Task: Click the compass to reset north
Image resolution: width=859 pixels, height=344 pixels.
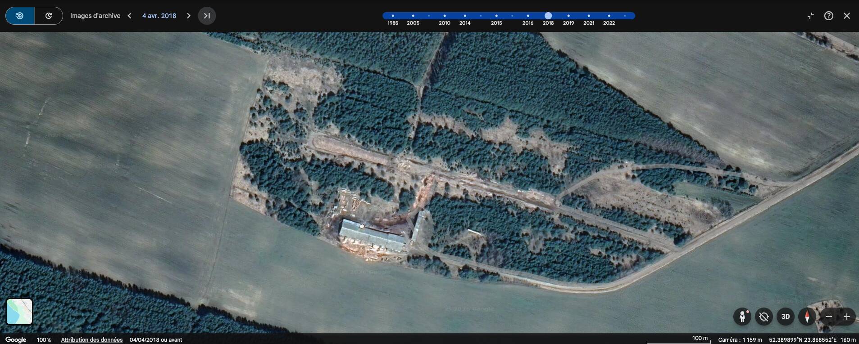Action: pyautogui.click(x=807, y=317)
